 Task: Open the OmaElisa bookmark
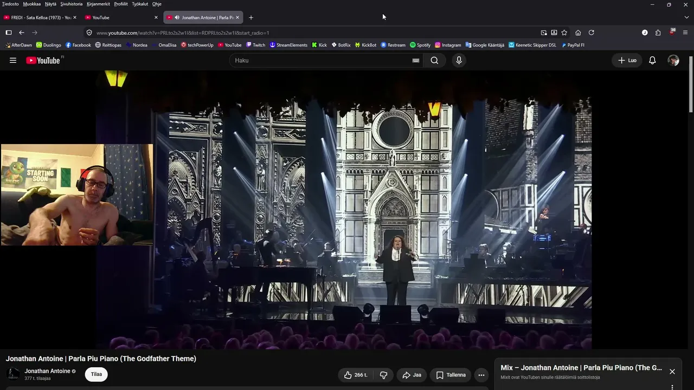164,45
